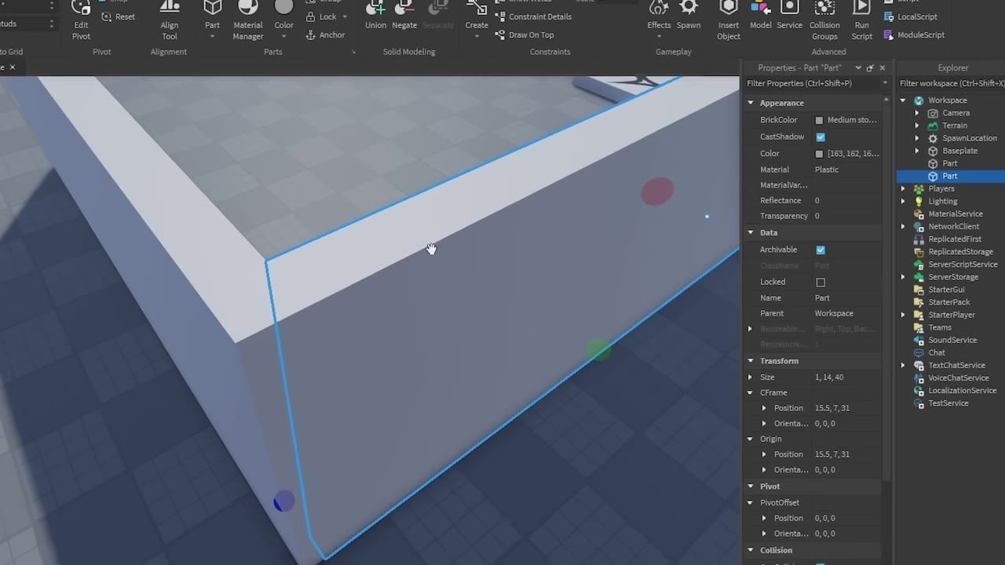Collapse the CFrame property

(x=751, y=392)
